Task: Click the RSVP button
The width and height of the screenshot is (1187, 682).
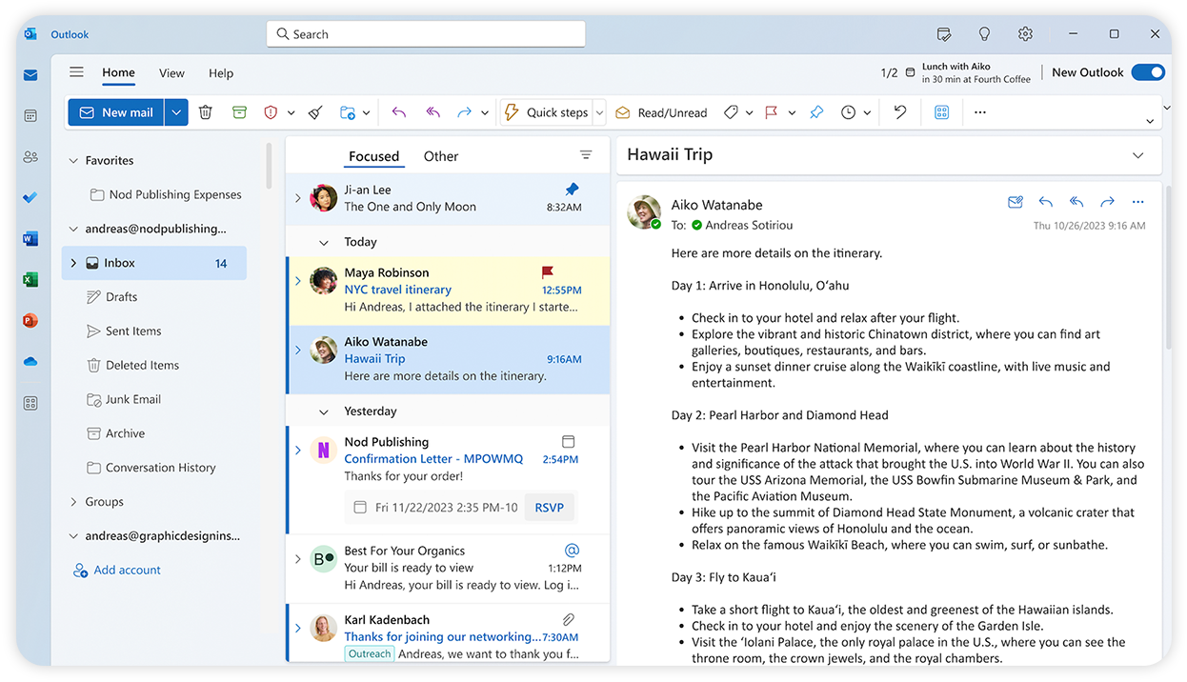Action: (x=549, y=508)
